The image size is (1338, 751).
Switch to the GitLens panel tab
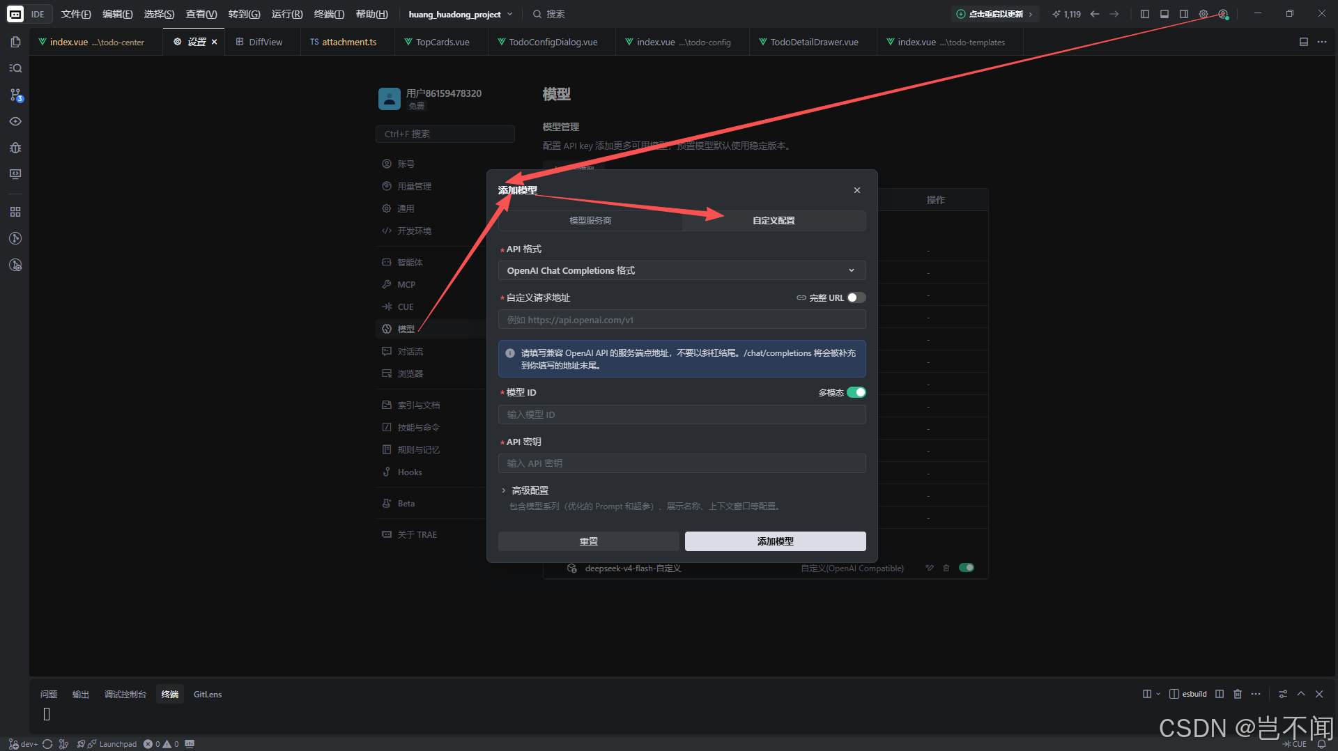pyautogui.click(x=208, y=694)
